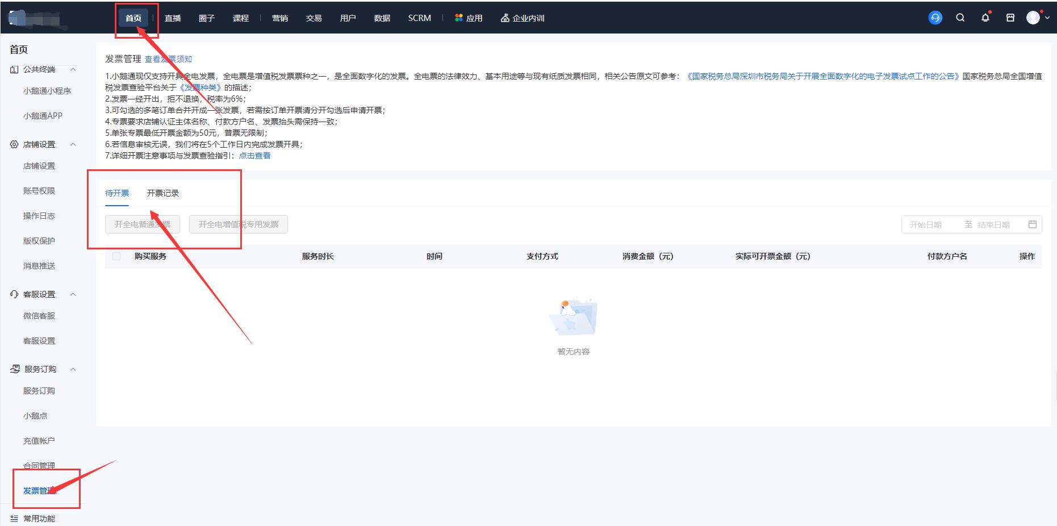Viewport: 1057px width, 526px height.
Task: Open the 直播 top menu
Action: (x=173, y=18)
